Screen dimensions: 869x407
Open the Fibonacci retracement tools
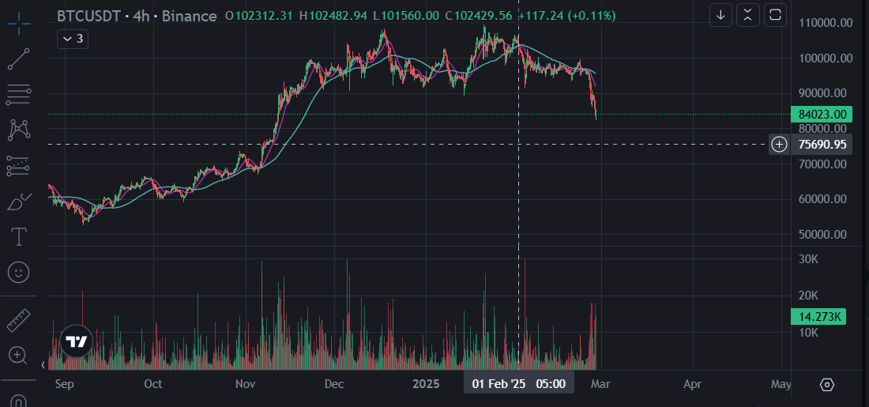click(x=18, y=95)
